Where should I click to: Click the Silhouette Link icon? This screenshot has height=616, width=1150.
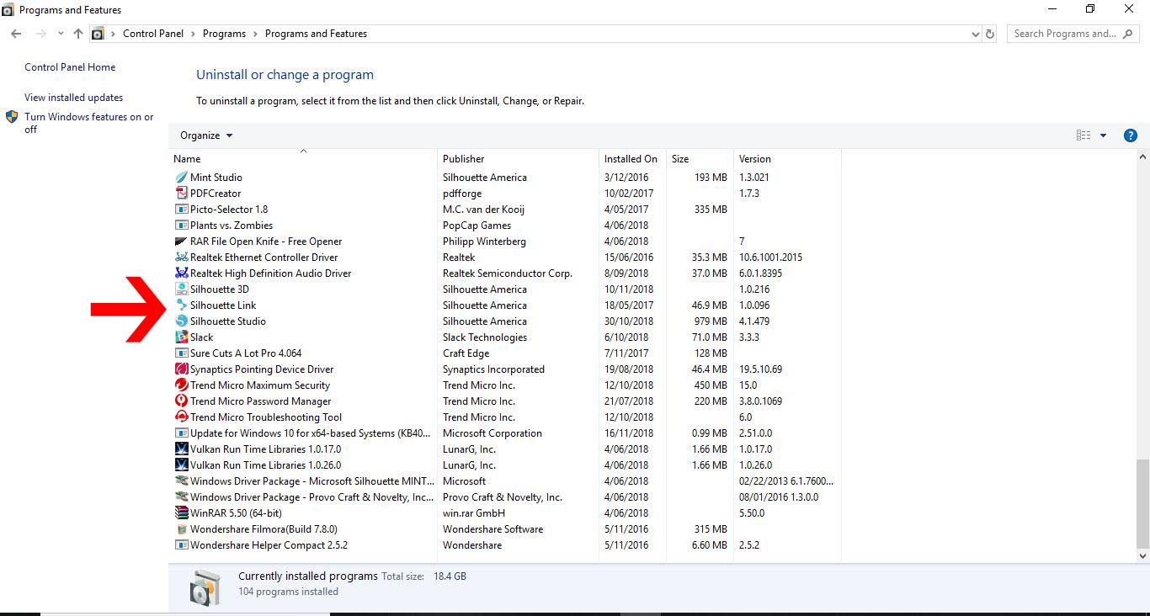(181, 305)
